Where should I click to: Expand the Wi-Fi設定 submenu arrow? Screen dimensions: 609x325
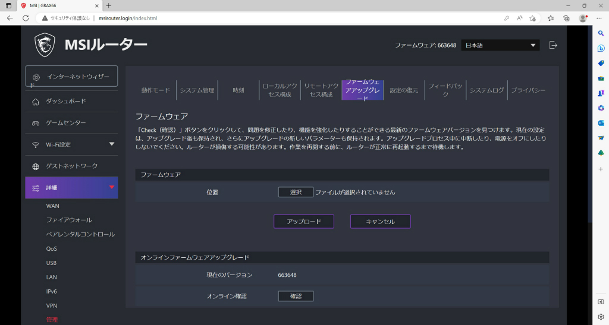point(112,144)
